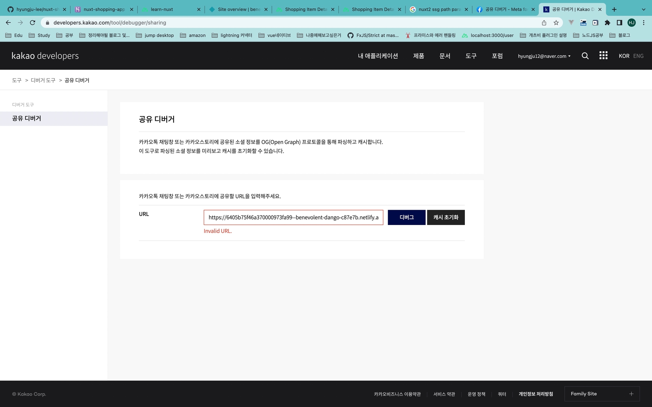
Task: Open FxJS/Strict GitHub bookmark
Action: 373,35
